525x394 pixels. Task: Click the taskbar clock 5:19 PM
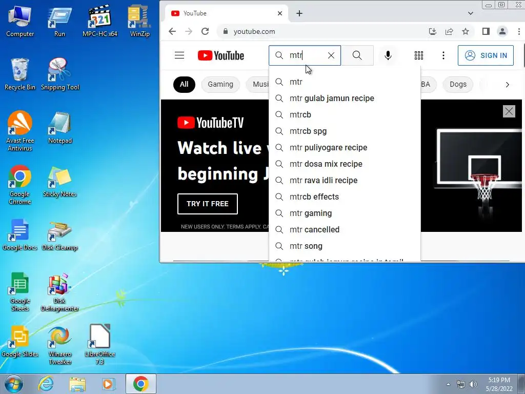click(499, 384)
